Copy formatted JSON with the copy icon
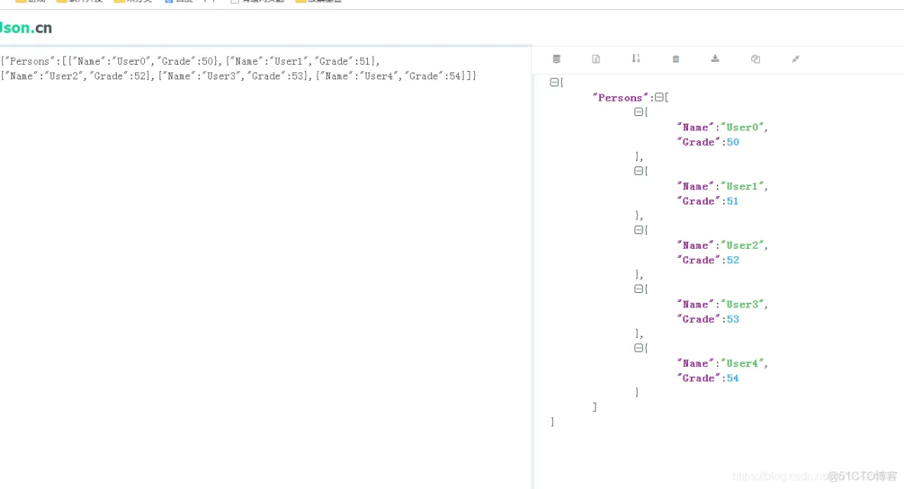The image size is (904, 489). tap(755, 59)
